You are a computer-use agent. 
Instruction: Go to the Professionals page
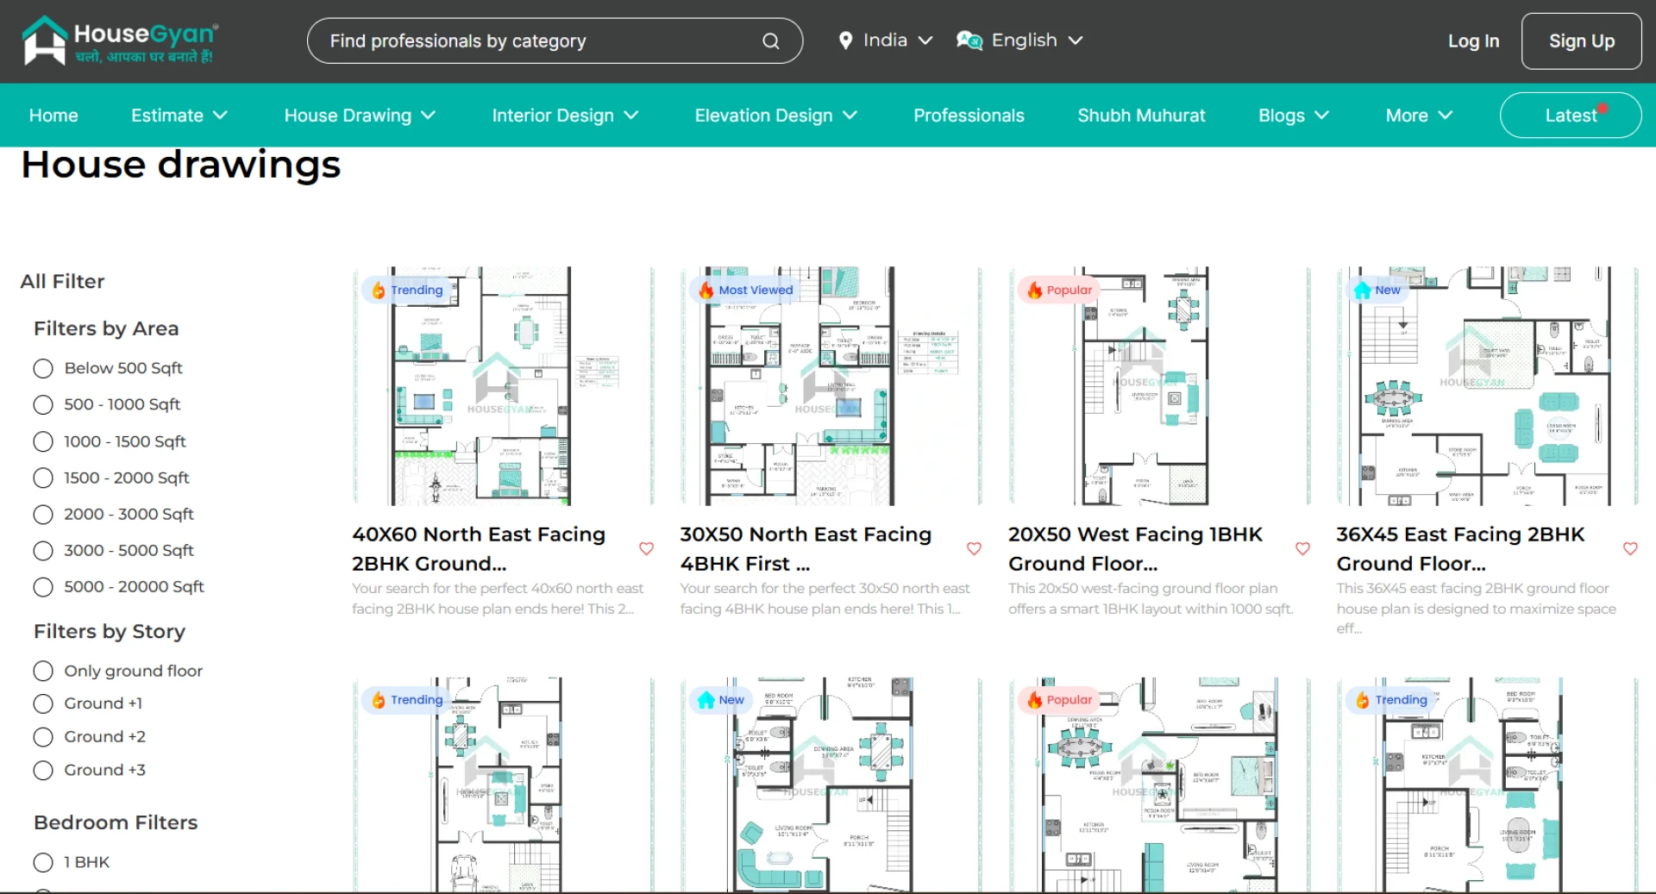click(x=969, y=116)
